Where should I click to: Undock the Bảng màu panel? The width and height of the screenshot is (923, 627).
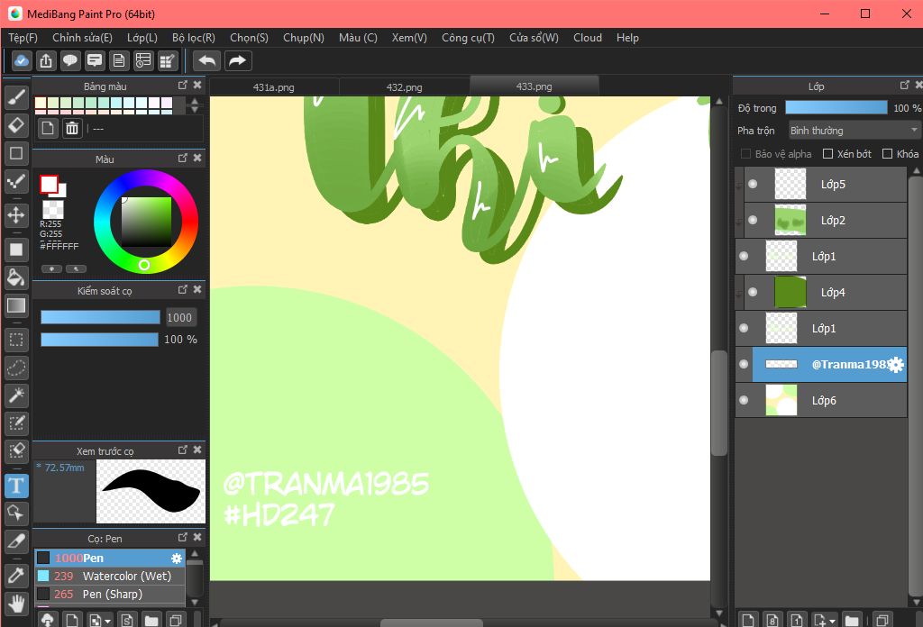182,86
